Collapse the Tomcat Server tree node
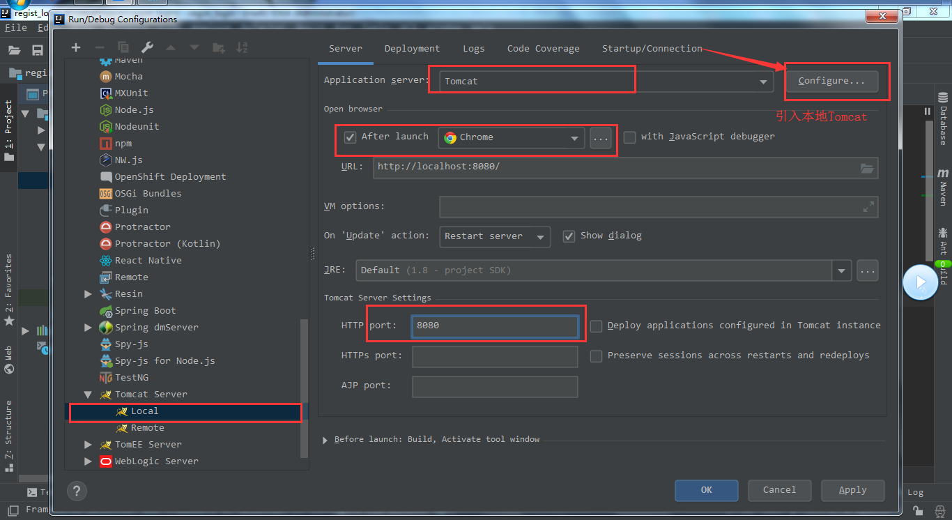952x520 pixels. 88,395
